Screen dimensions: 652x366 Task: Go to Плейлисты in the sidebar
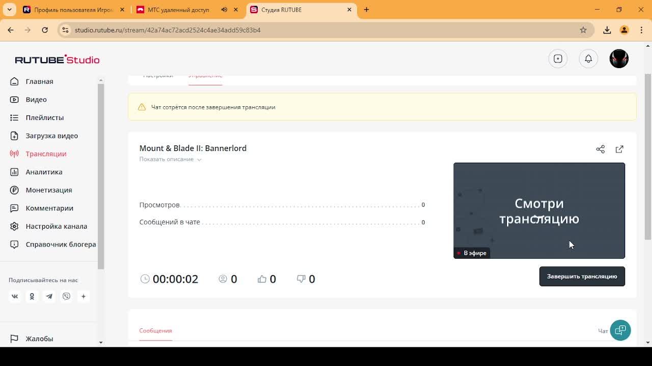[x=45, y=117]
